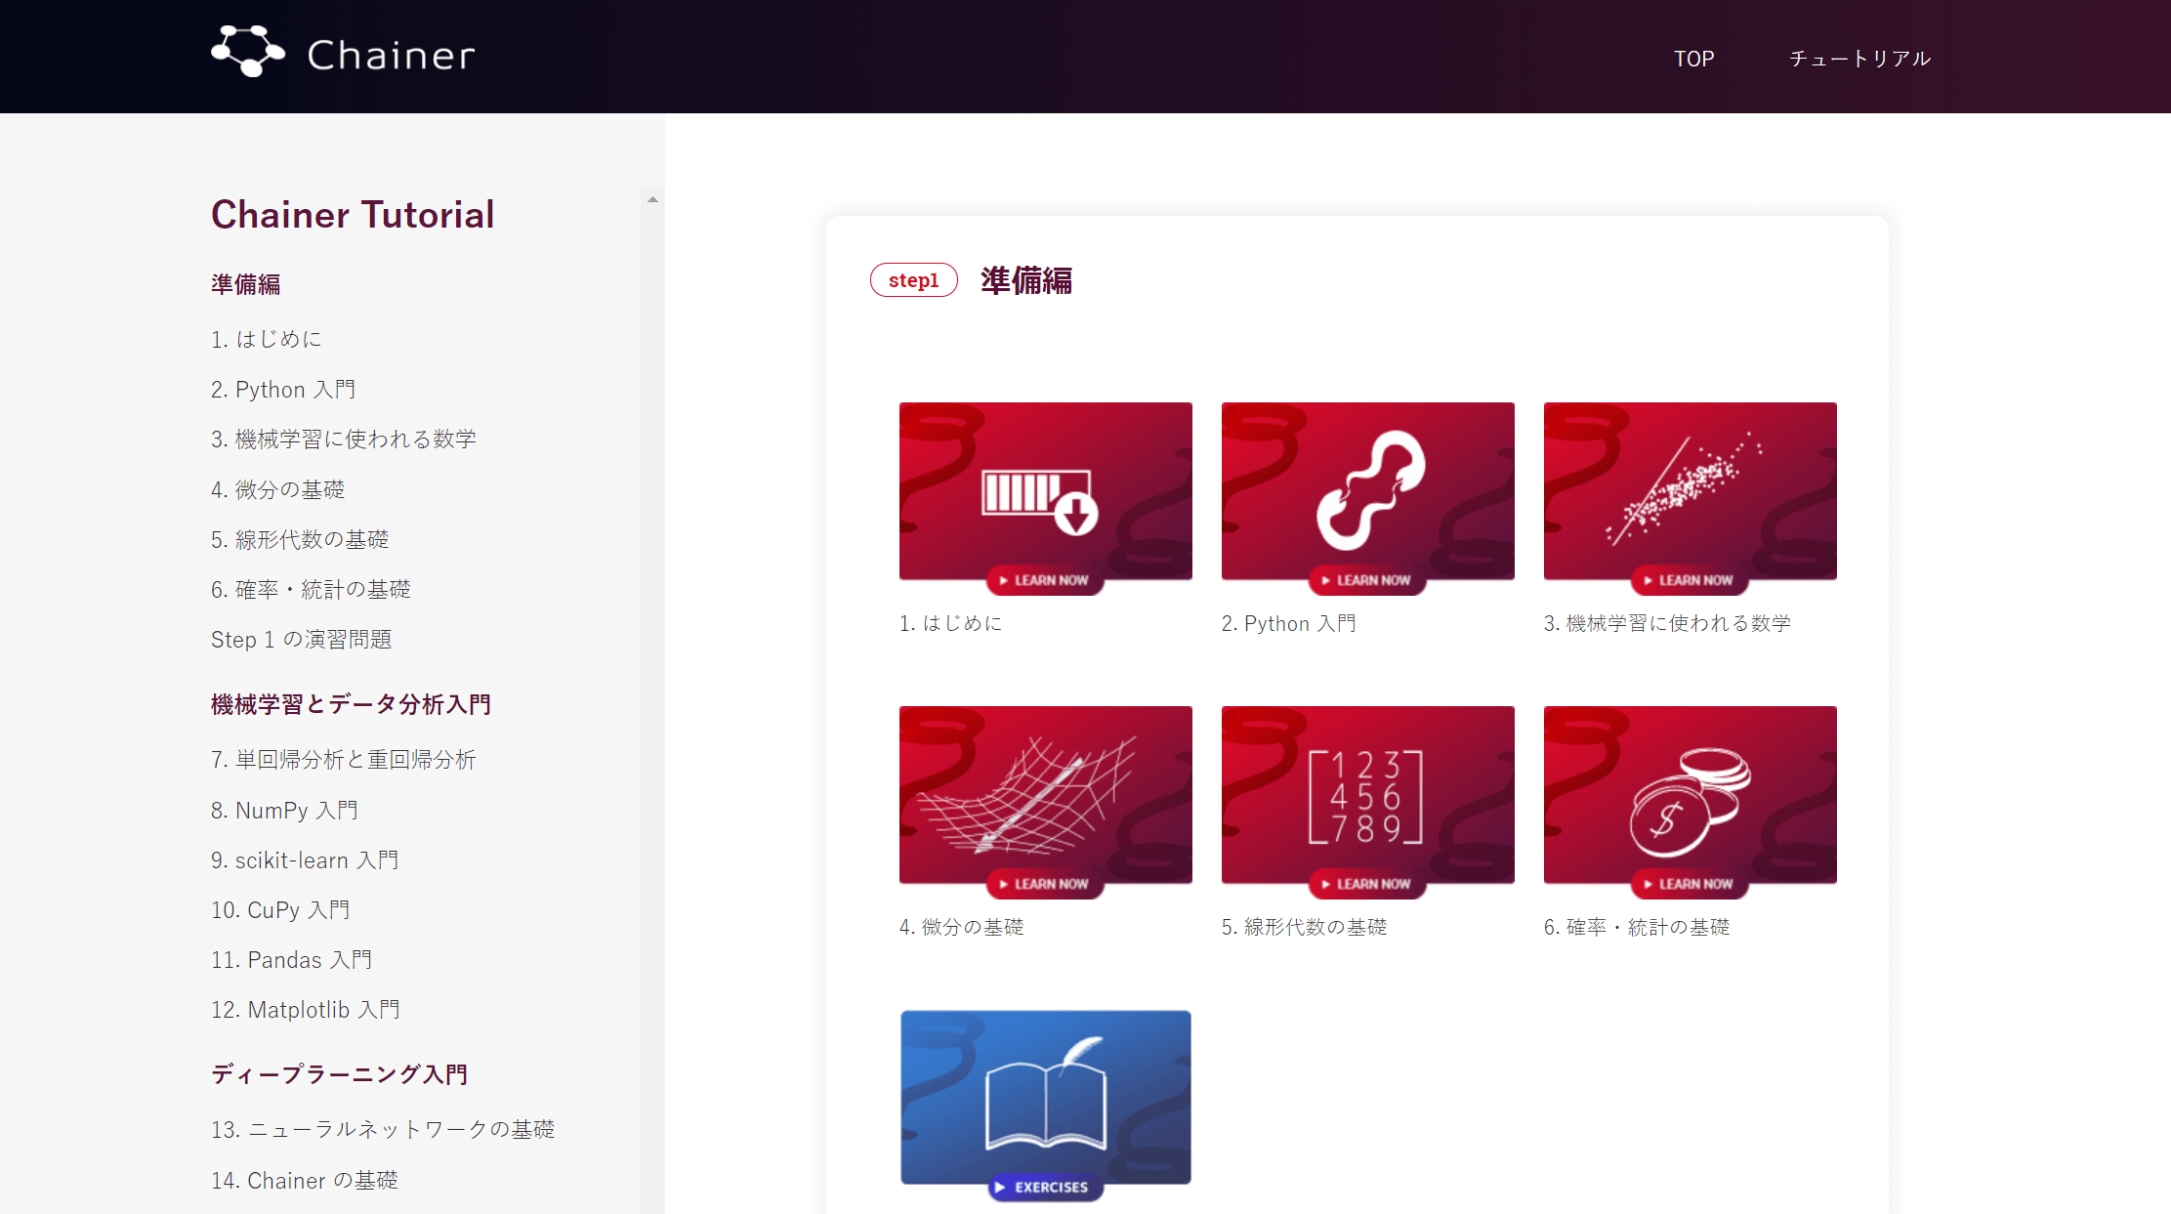Open card caption 1. はじめに
This screenshot has height=1214, width=2171.
tap(950, 623)
